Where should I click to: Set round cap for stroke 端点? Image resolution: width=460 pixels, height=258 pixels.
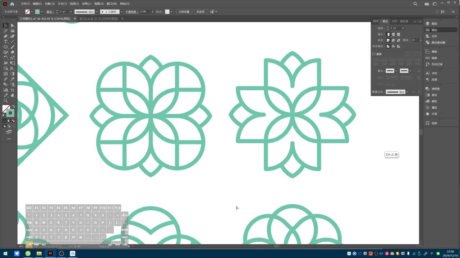point(394,34)
